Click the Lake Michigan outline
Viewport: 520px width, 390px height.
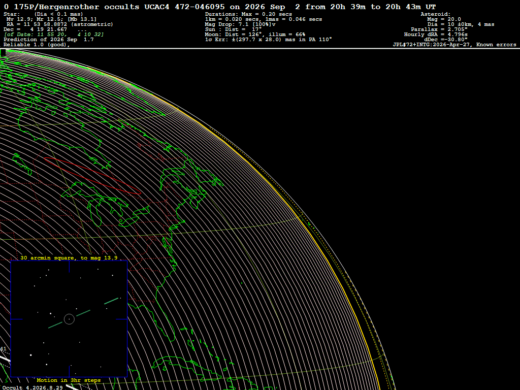(x=95, y=212)
